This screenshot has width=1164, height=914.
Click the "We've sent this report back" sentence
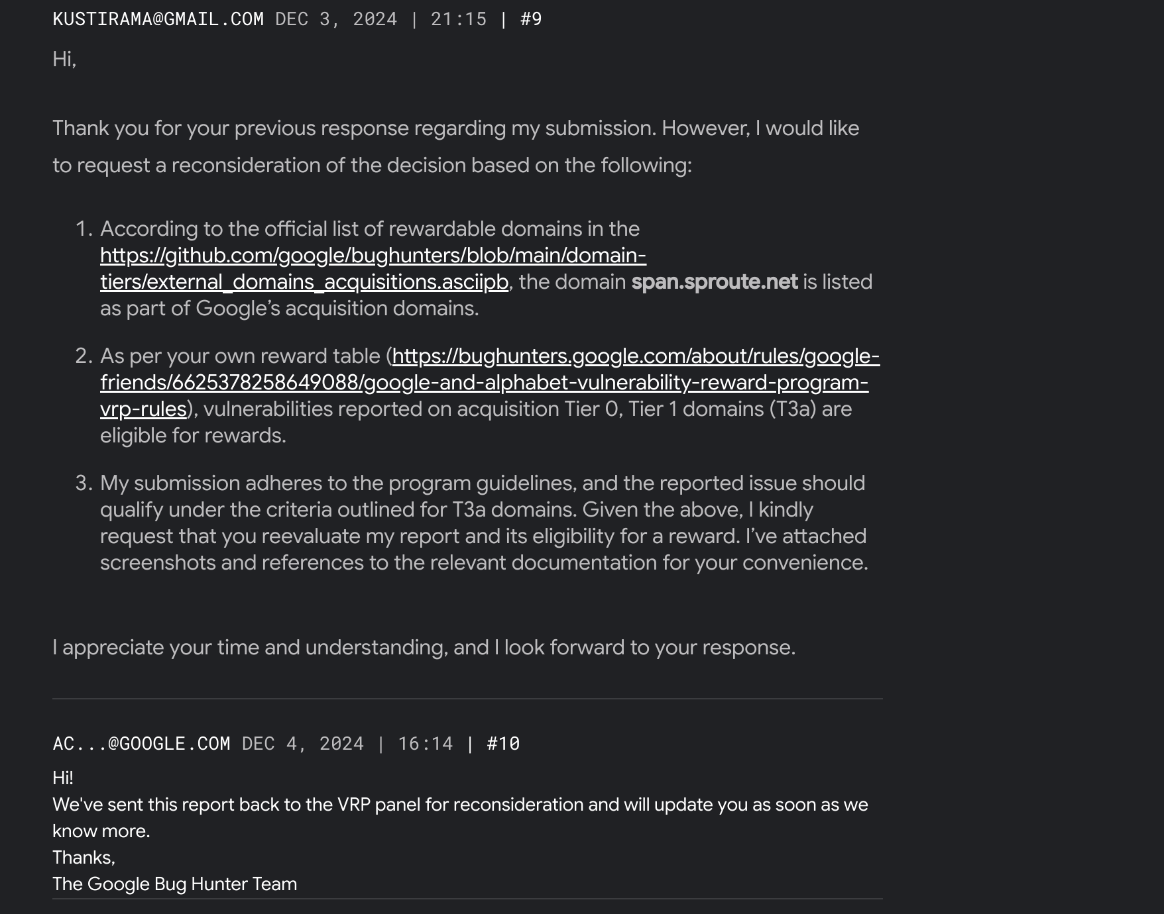point(460,804)
